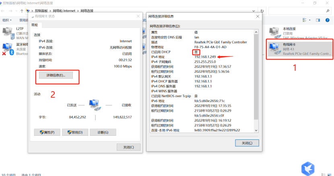Open the view options dropdown arrow
The width and height of the screenshot is (334, 176).
tap(310, 20)
